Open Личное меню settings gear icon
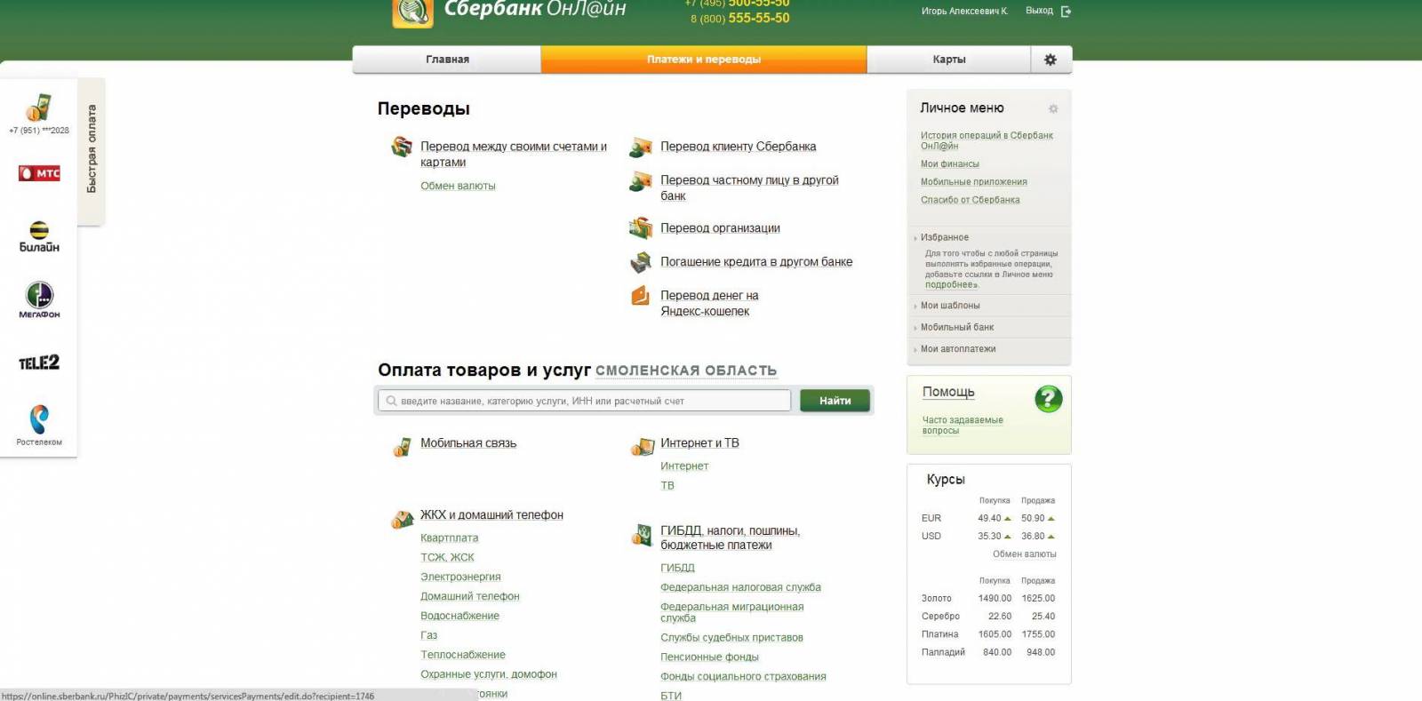This screenshot has width=1422, height=701. pyautogui.click(x=1053, y=108)
